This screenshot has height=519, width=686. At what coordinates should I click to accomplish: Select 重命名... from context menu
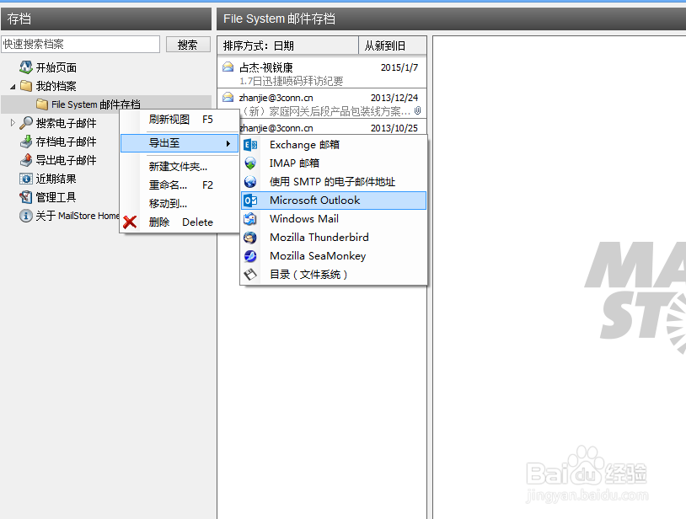click(x=180, y=185)
